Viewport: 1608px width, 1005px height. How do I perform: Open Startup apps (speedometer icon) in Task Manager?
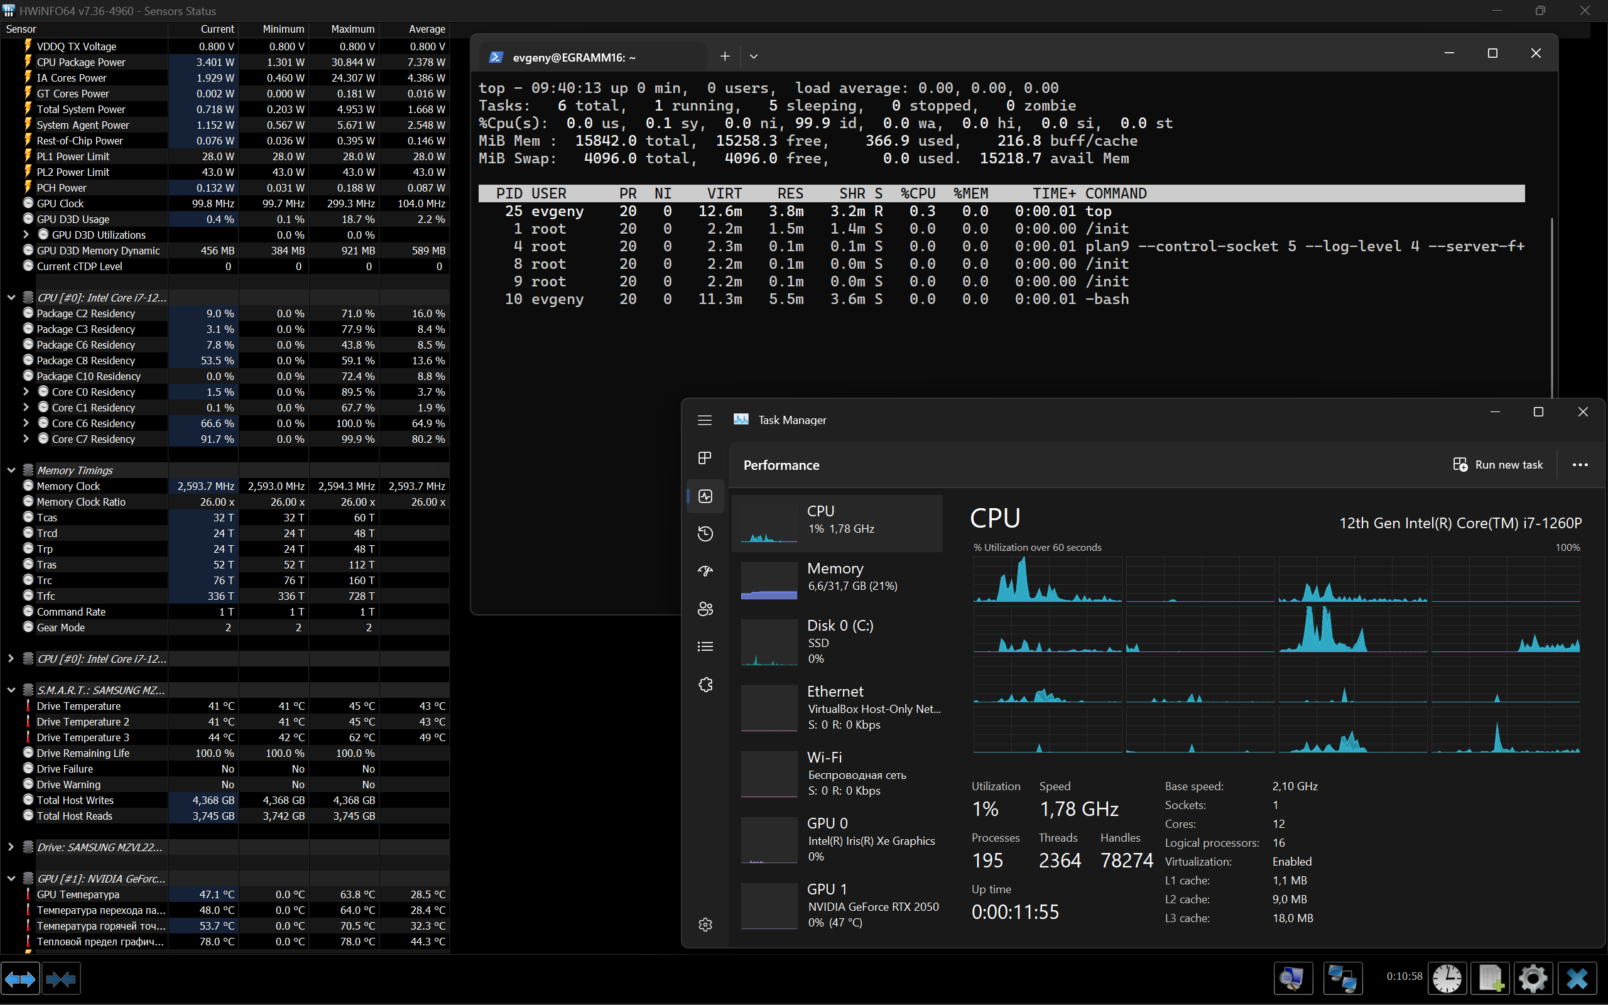[704, 570]
